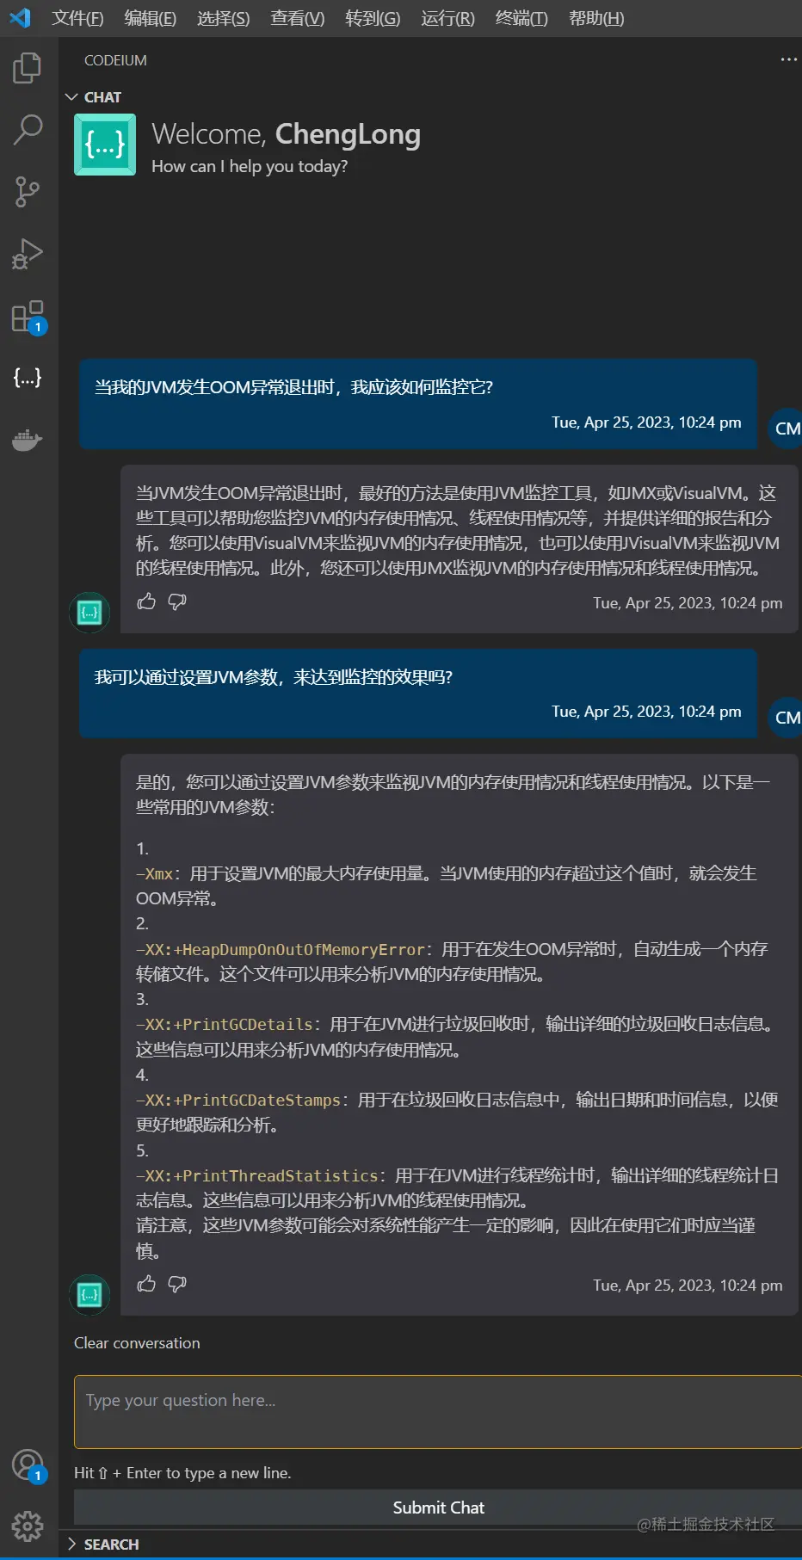Screen dimensions: 802x1560
Task: Open the 终端(T) menu
Action: pos(521,18)
